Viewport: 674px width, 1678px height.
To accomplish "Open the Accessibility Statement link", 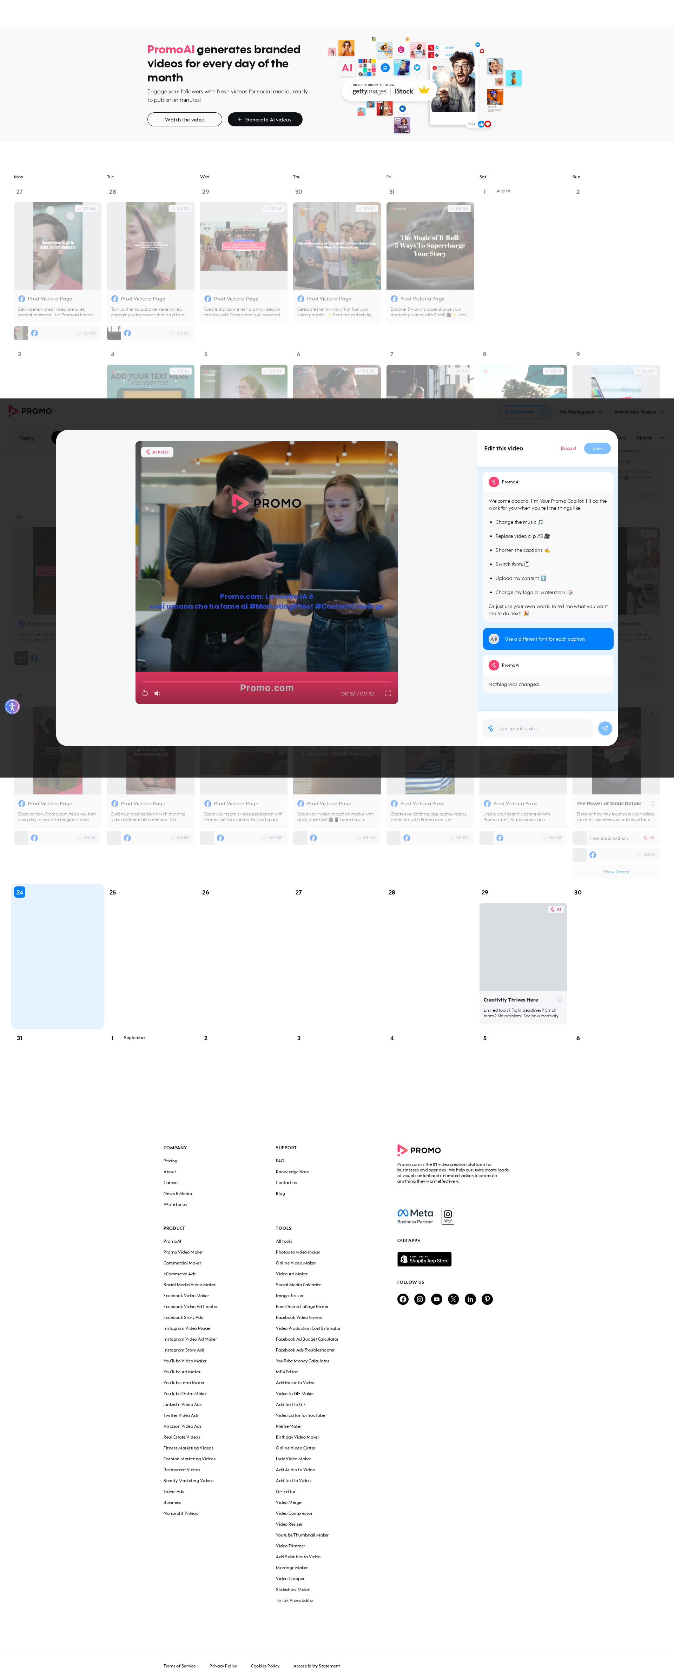I will tap(317, 1666).
